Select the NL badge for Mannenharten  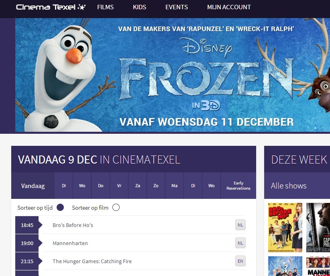click(x=240, y=243)
